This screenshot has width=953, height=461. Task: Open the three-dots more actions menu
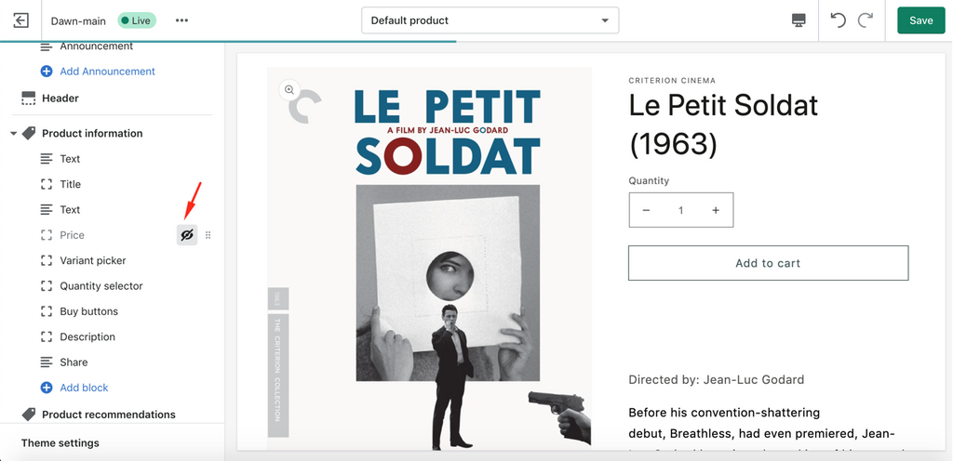point(181,20)
